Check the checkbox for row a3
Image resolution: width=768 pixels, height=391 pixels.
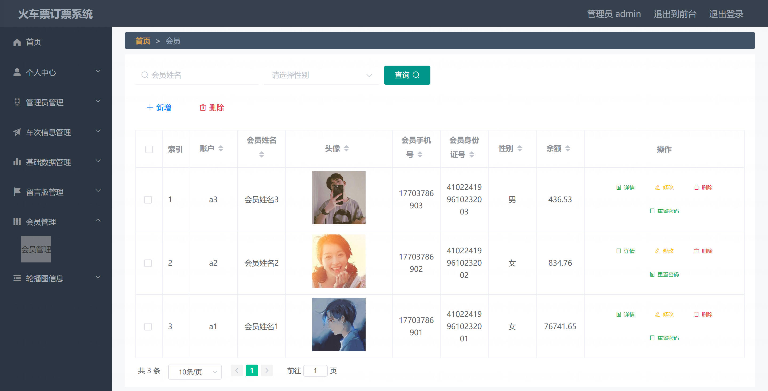[148, 200]
